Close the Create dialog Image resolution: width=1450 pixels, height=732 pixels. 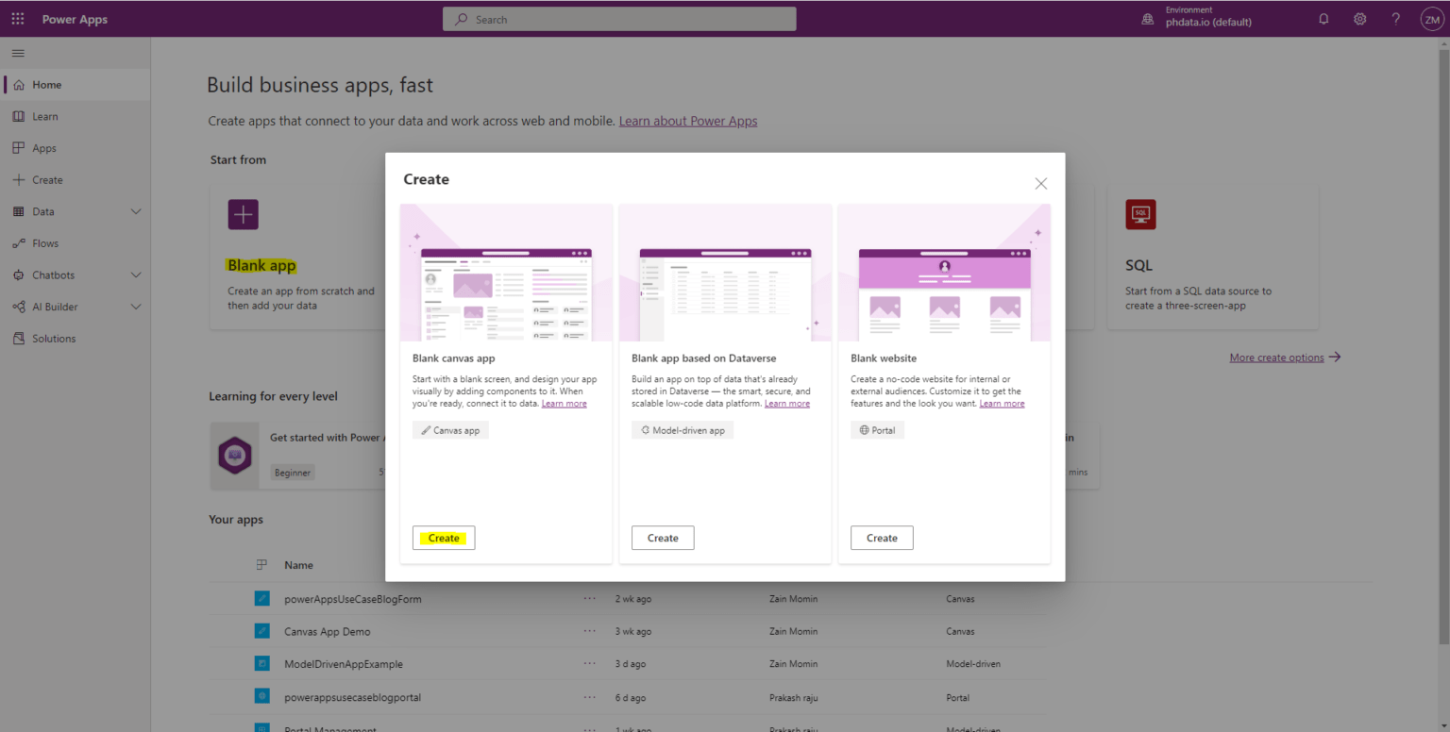[x=1040, y=183]
